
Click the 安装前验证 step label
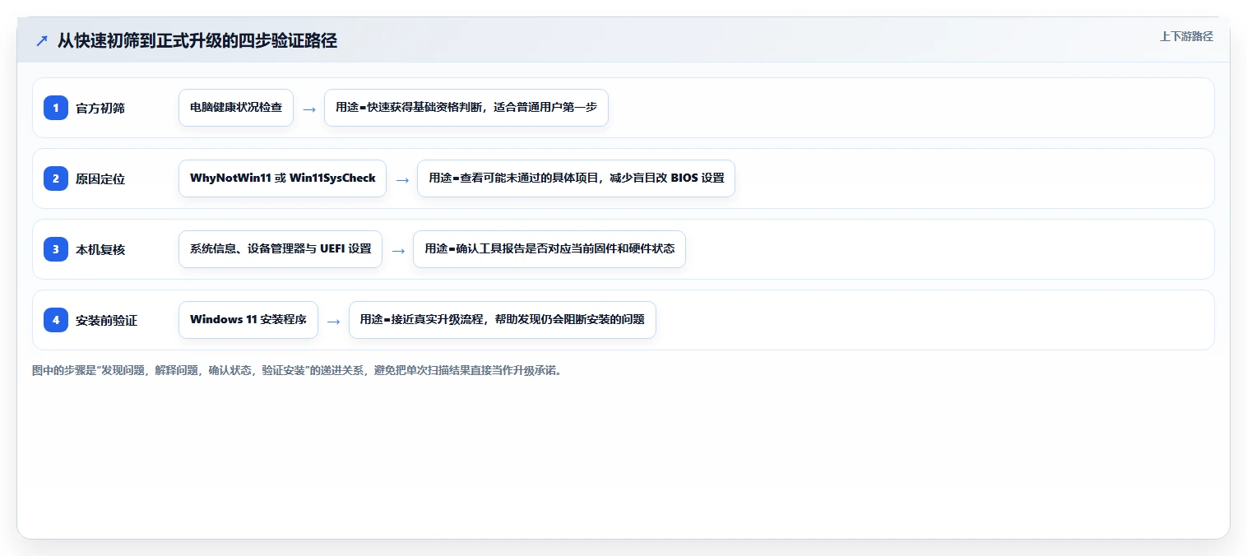[x=107, y=320]
